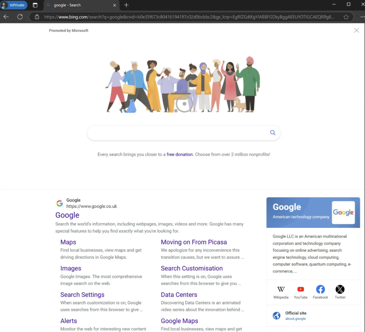Viewport: 365px width, 332px height.
Task: Open the Data Centers sitelink
Action: pos(179,295)
